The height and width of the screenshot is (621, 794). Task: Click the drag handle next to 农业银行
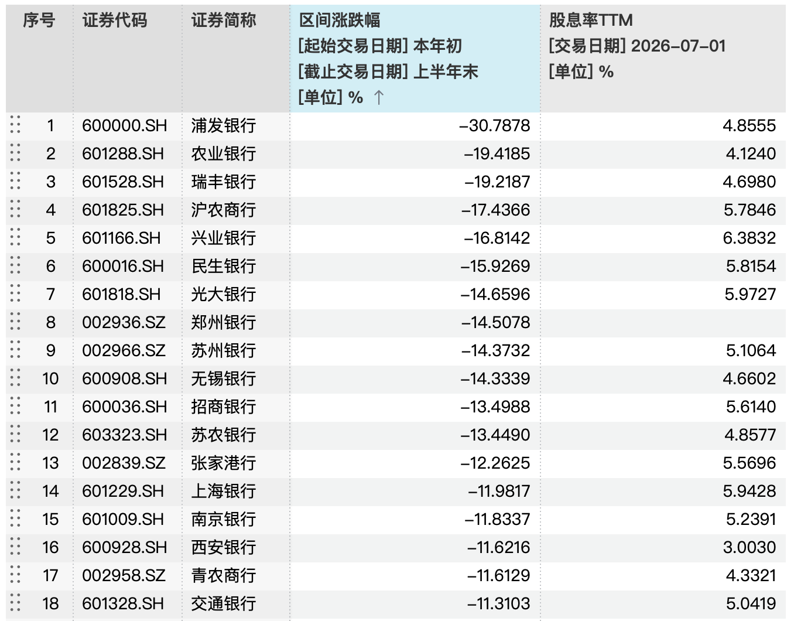pos(15,153)
